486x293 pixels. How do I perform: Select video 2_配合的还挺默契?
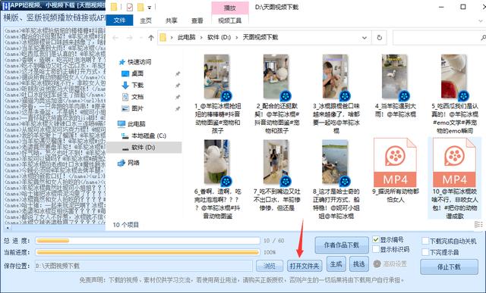tap(276, 94)
